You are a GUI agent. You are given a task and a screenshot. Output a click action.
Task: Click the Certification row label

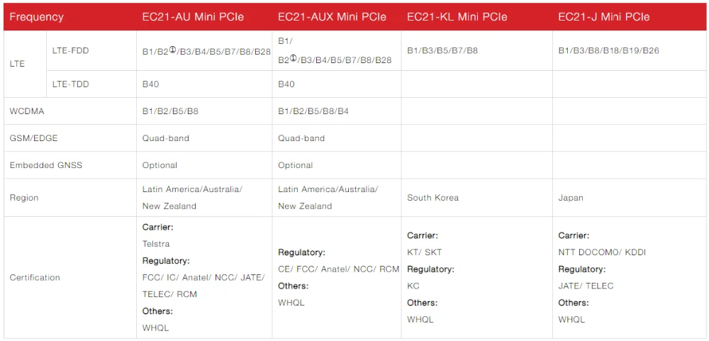click(35, 277)
